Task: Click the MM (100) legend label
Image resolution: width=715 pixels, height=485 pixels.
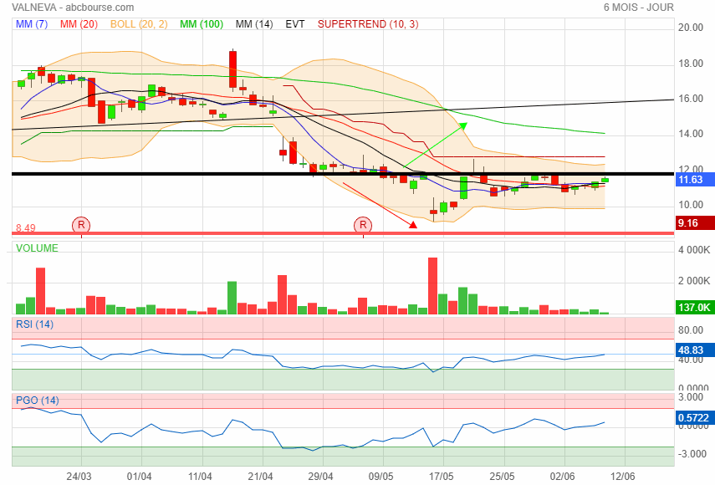Action: [201, 24]
